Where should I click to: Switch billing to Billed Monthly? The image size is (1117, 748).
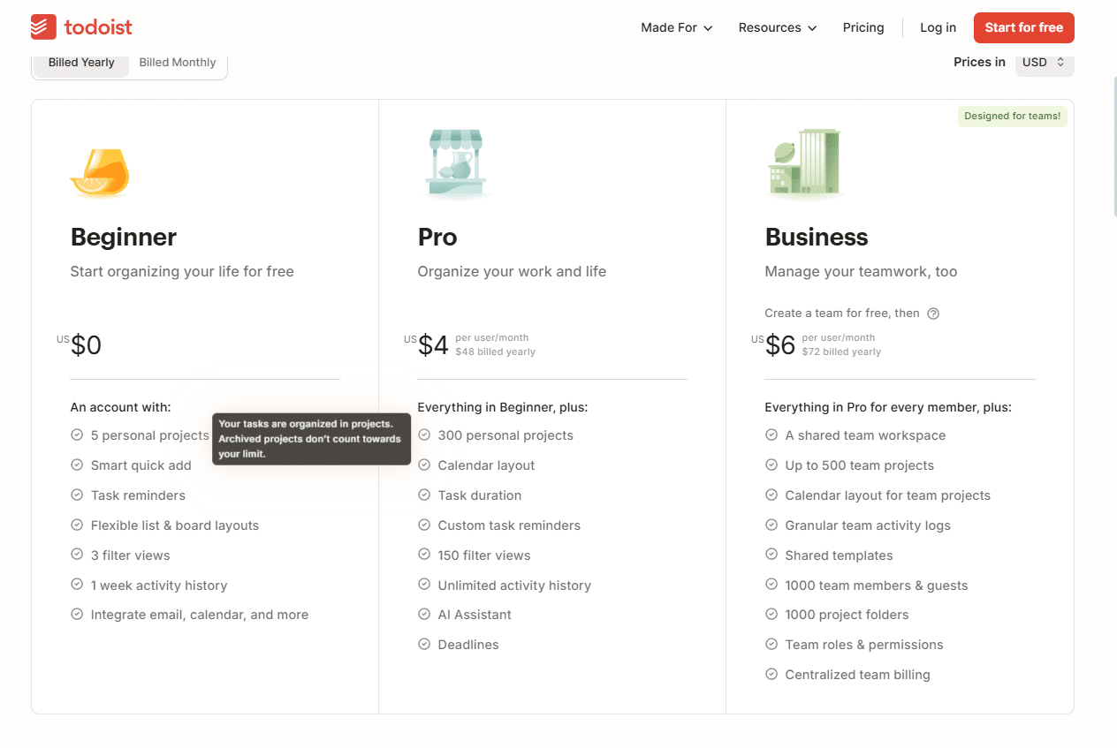coord(178,63)
